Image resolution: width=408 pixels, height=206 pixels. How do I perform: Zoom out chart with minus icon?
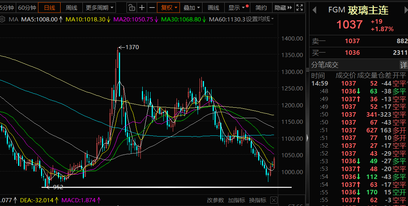coord(152,8)
